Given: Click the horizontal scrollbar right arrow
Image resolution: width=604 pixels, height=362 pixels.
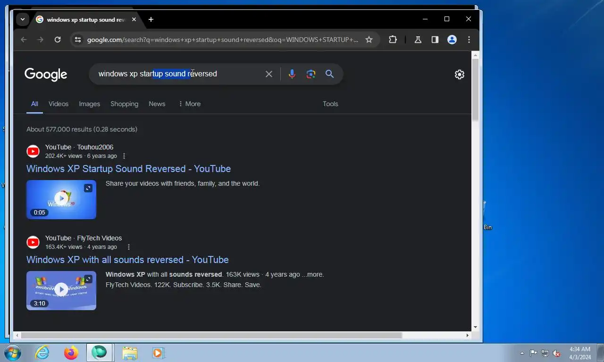Looking at the screenshot, I should 468,336.
